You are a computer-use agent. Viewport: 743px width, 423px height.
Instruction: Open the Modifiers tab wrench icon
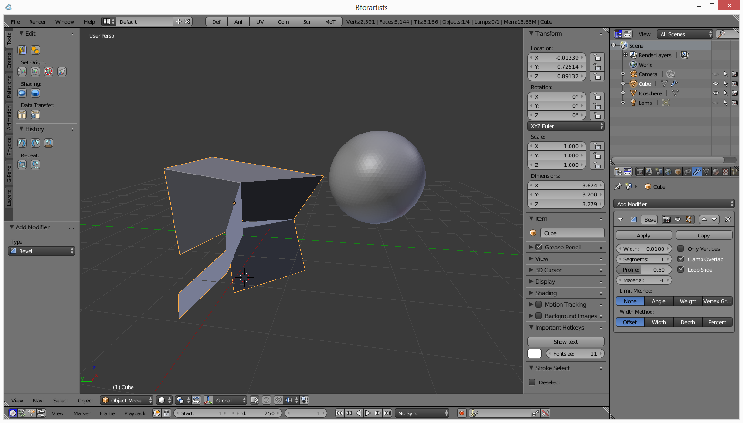point(697,172)
